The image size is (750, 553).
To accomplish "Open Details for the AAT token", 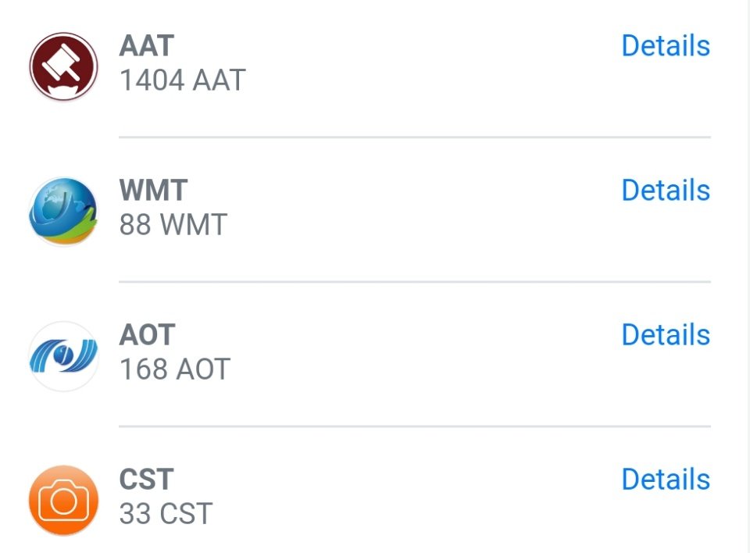I will pyautogui.click(x=666, y=45).
